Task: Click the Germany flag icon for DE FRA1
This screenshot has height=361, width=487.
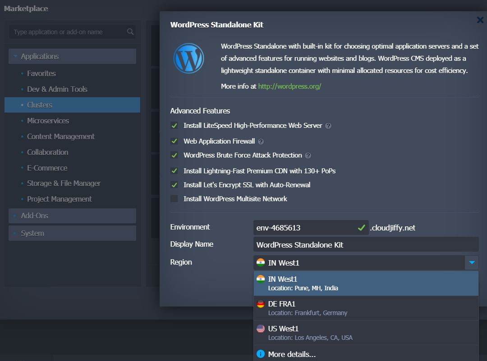Action: pos(261,304)
